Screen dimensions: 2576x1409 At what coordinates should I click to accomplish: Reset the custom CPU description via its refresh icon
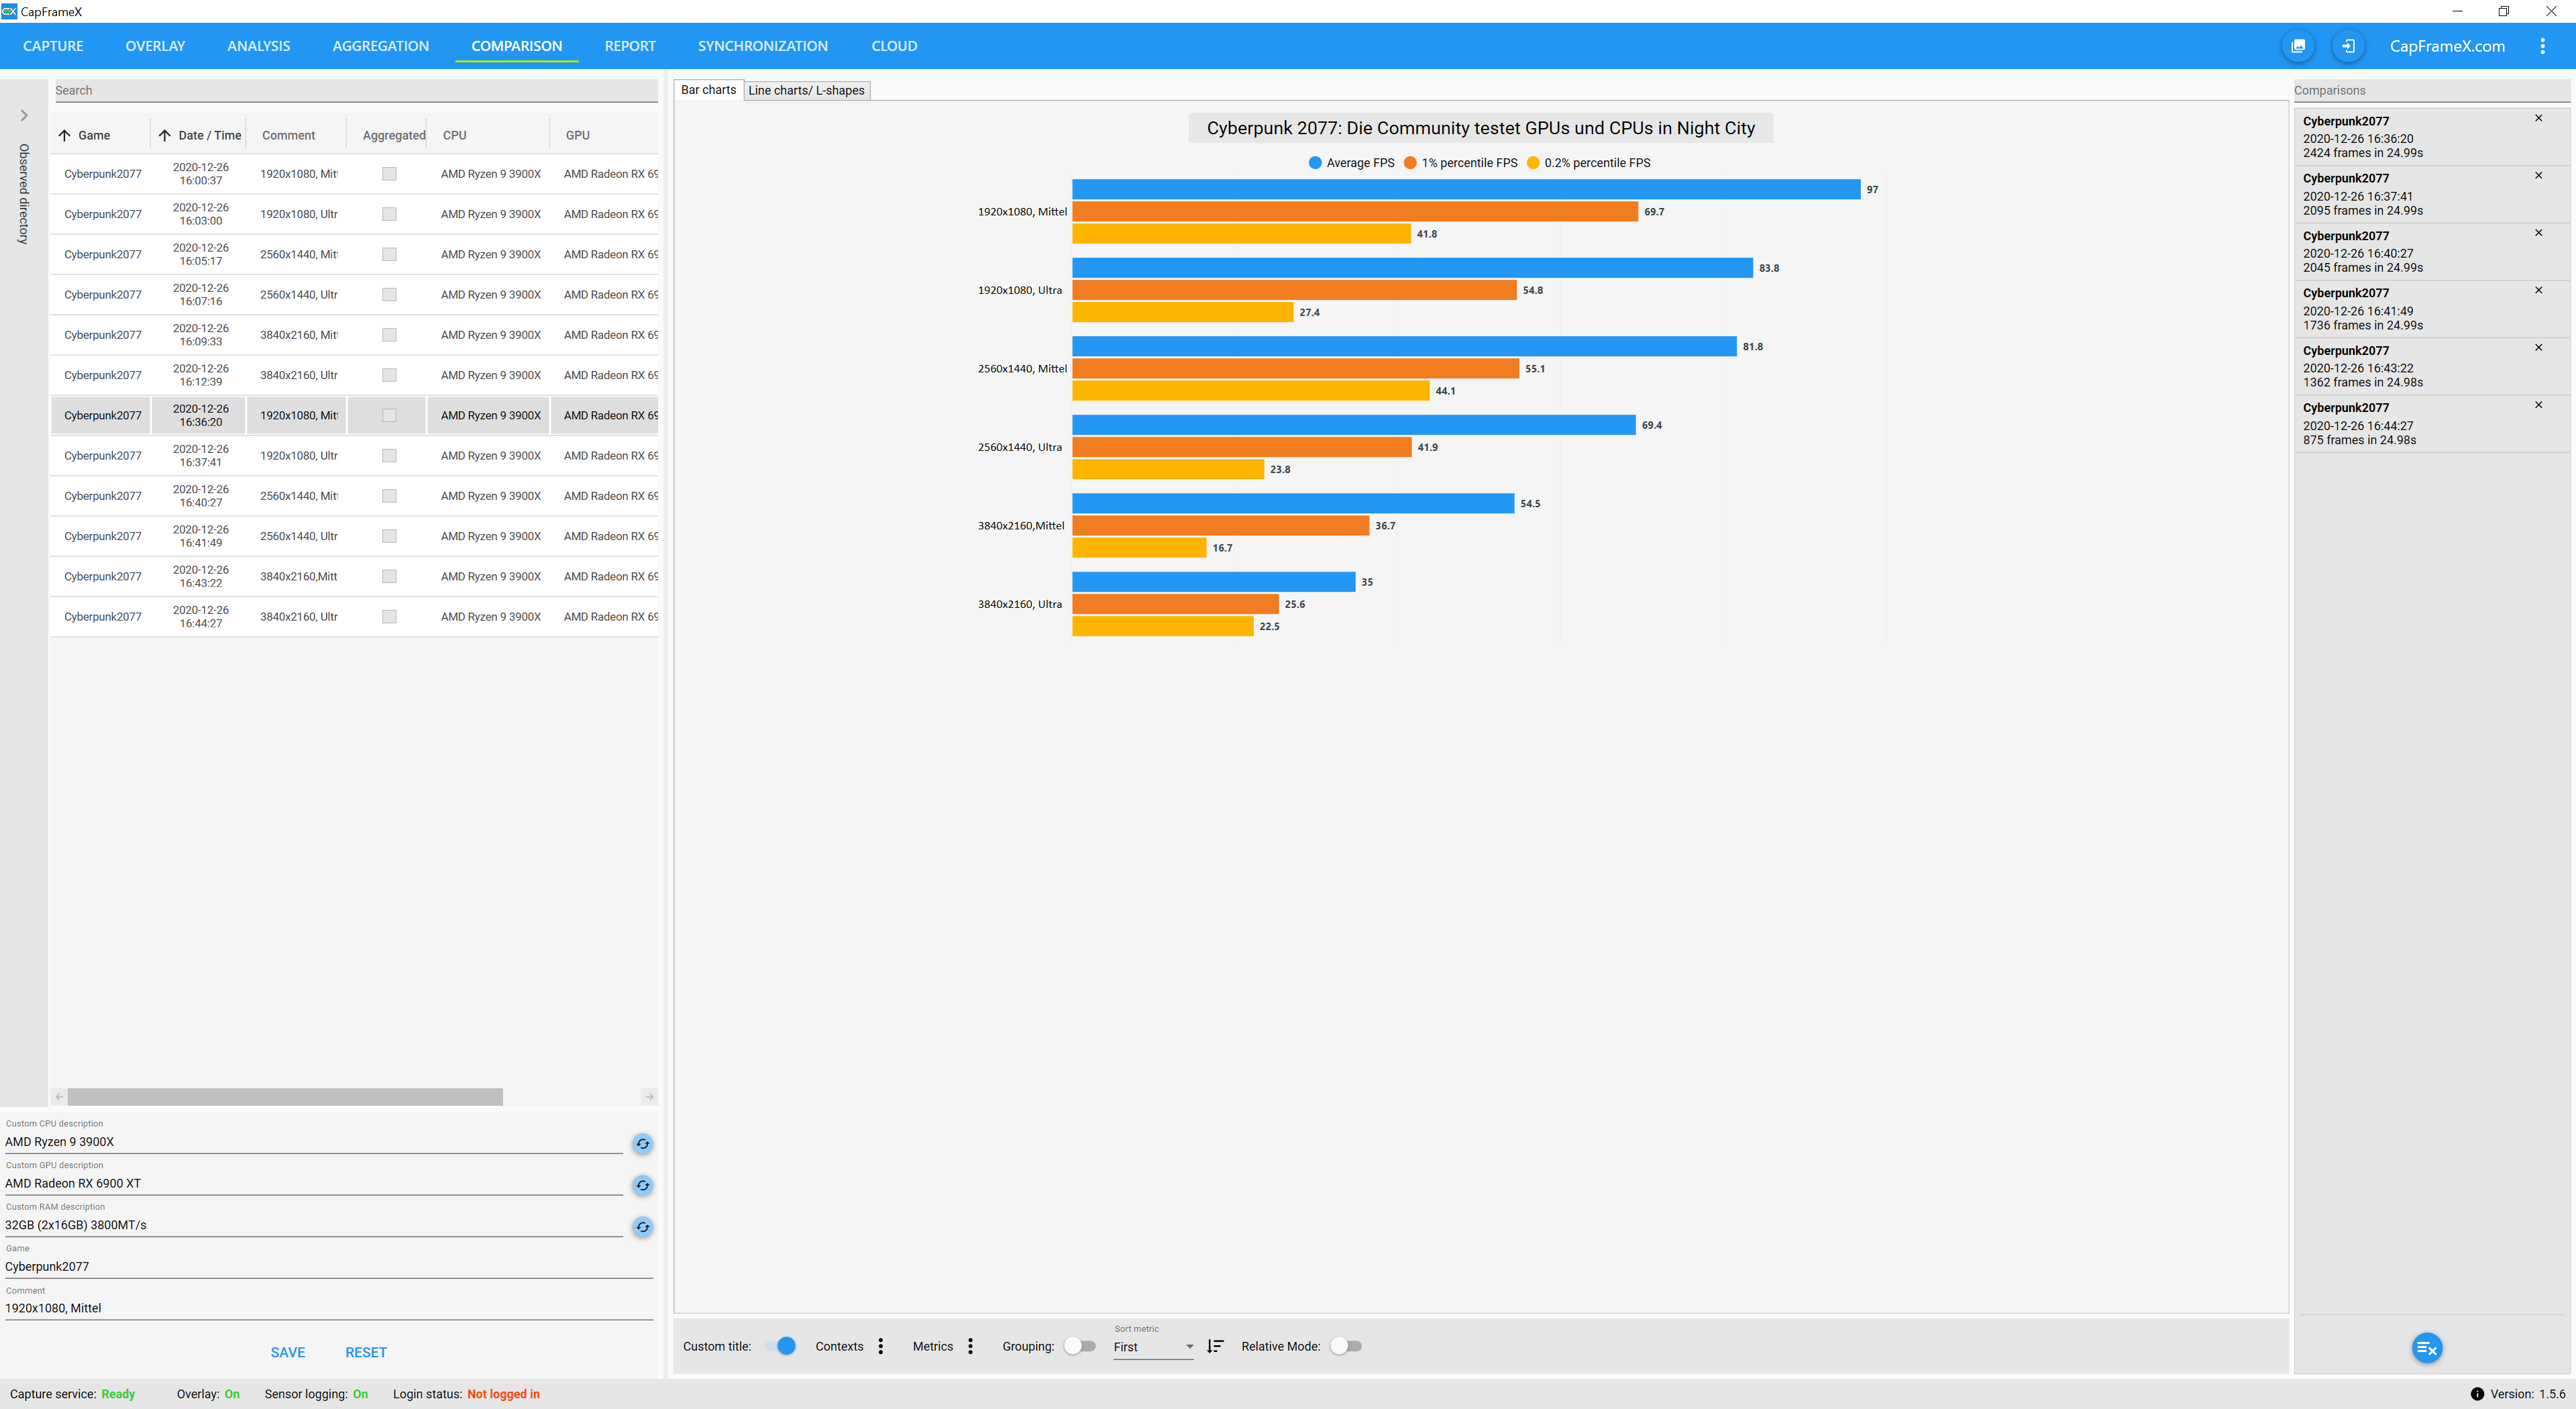[642, 1143]
